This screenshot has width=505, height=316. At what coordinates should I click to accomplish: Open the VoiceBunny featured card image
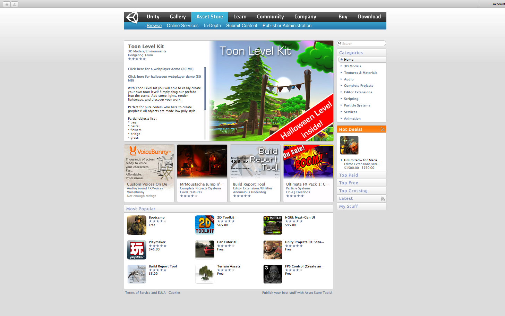tap(149, 163)
